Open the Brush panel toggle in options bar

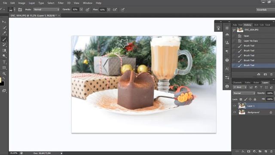(20, 9)
